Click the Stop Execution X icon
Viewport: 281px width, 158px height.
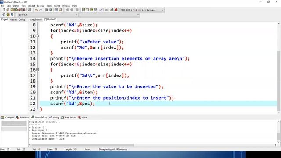click(x=106, y=10)
